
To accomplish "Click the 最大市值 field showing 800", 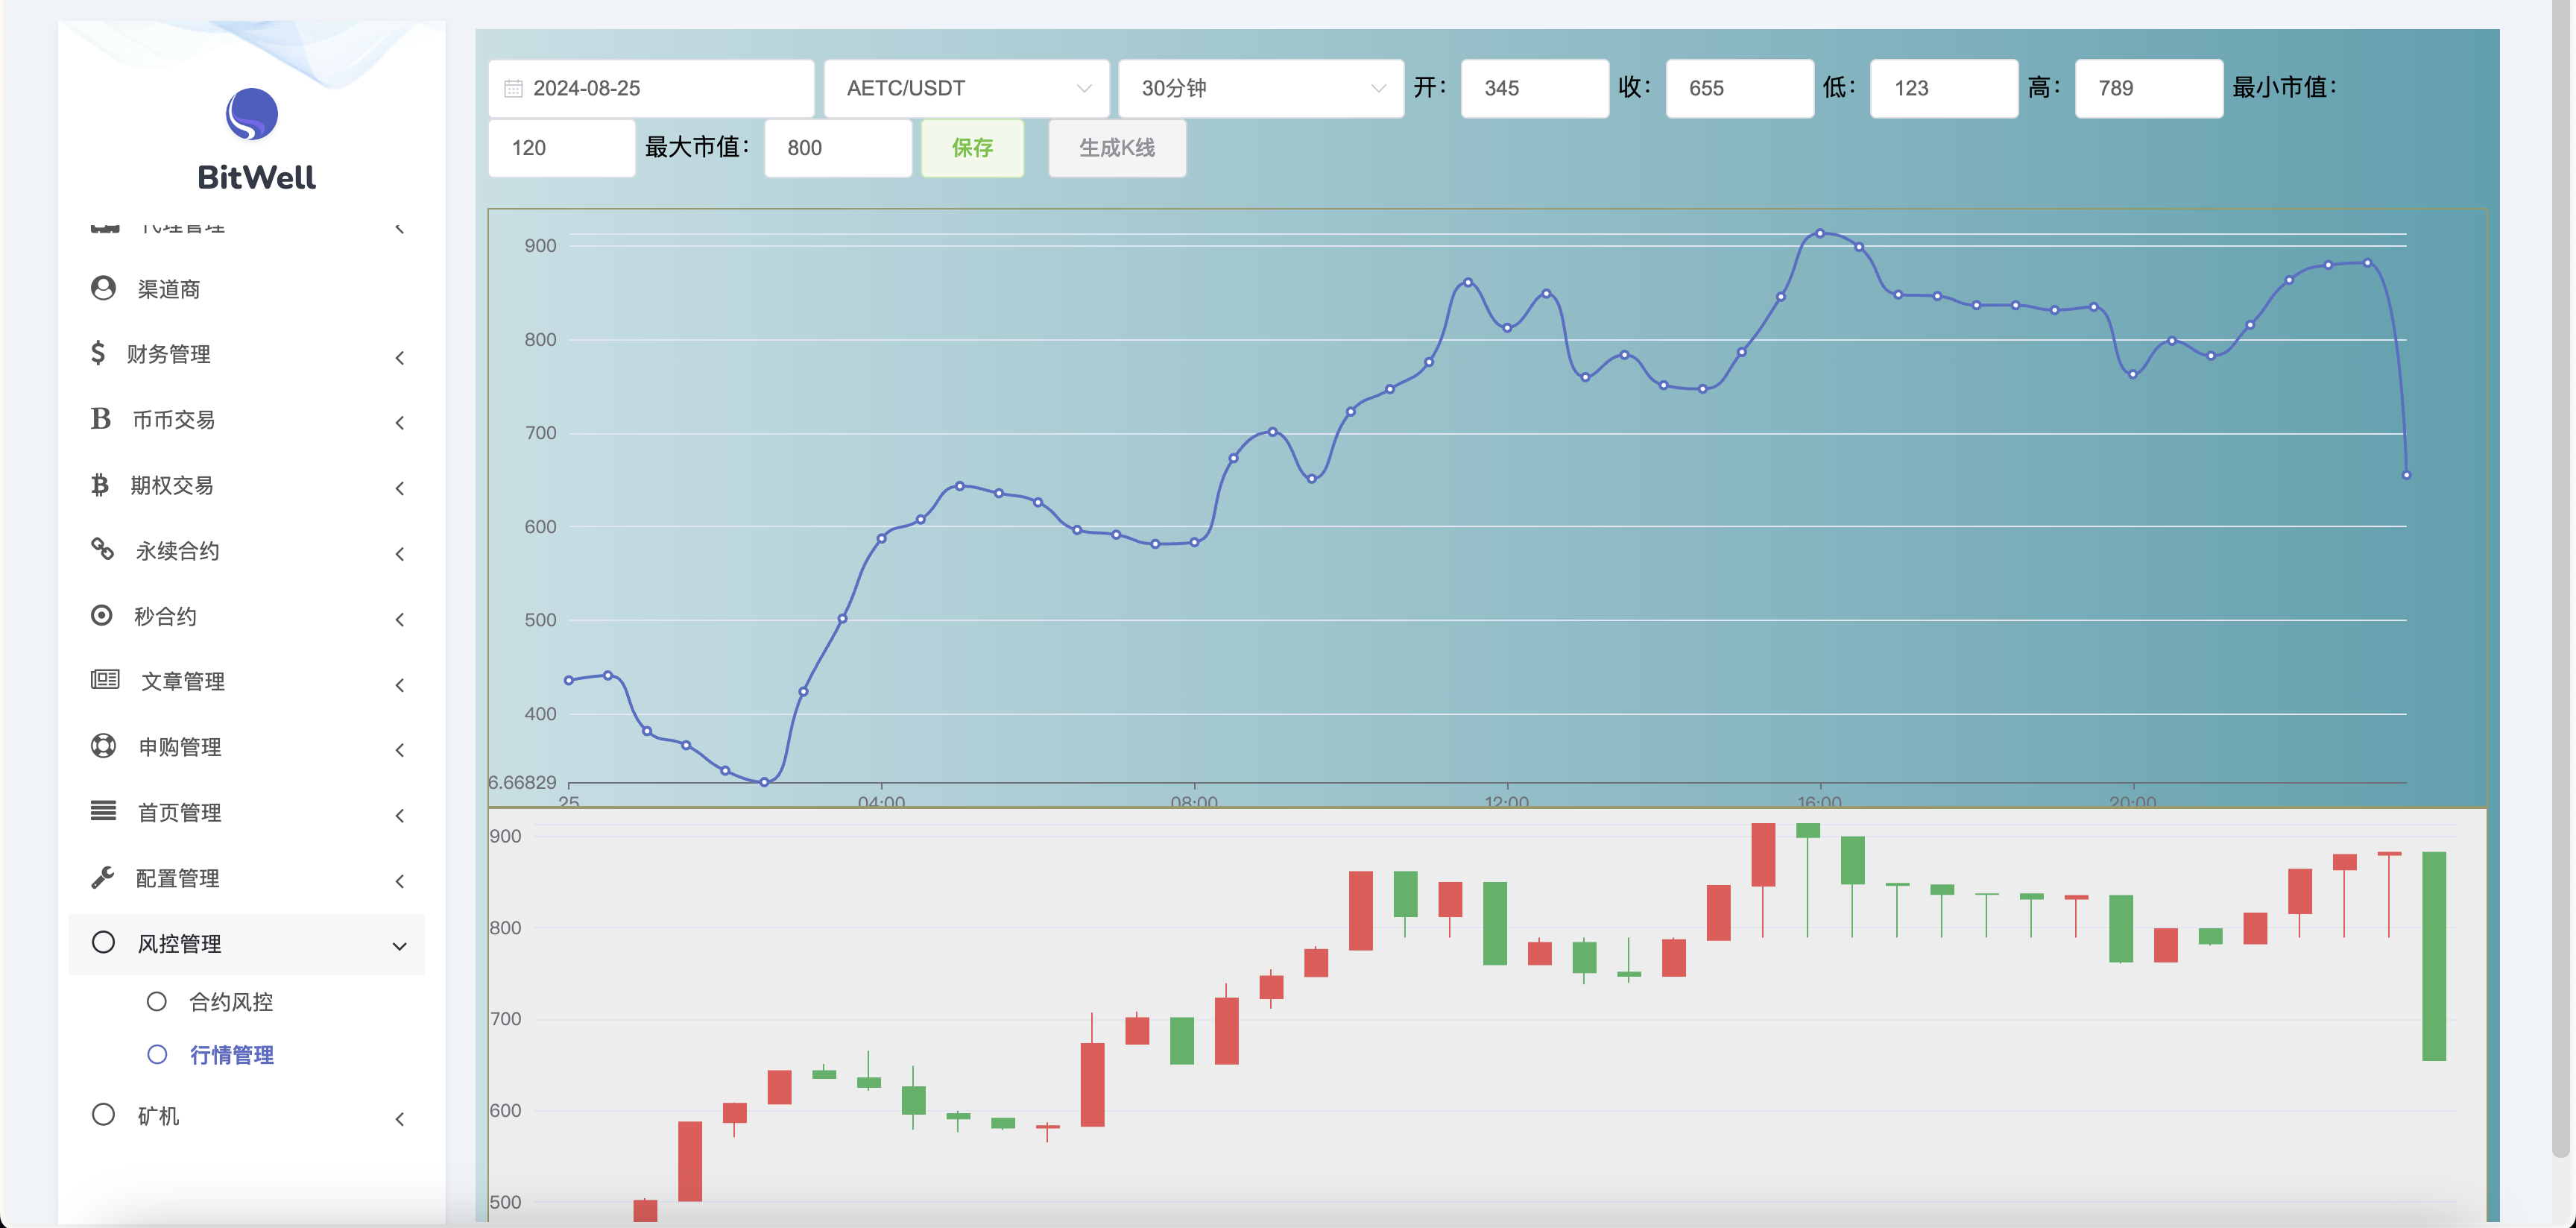I will 838,148.
